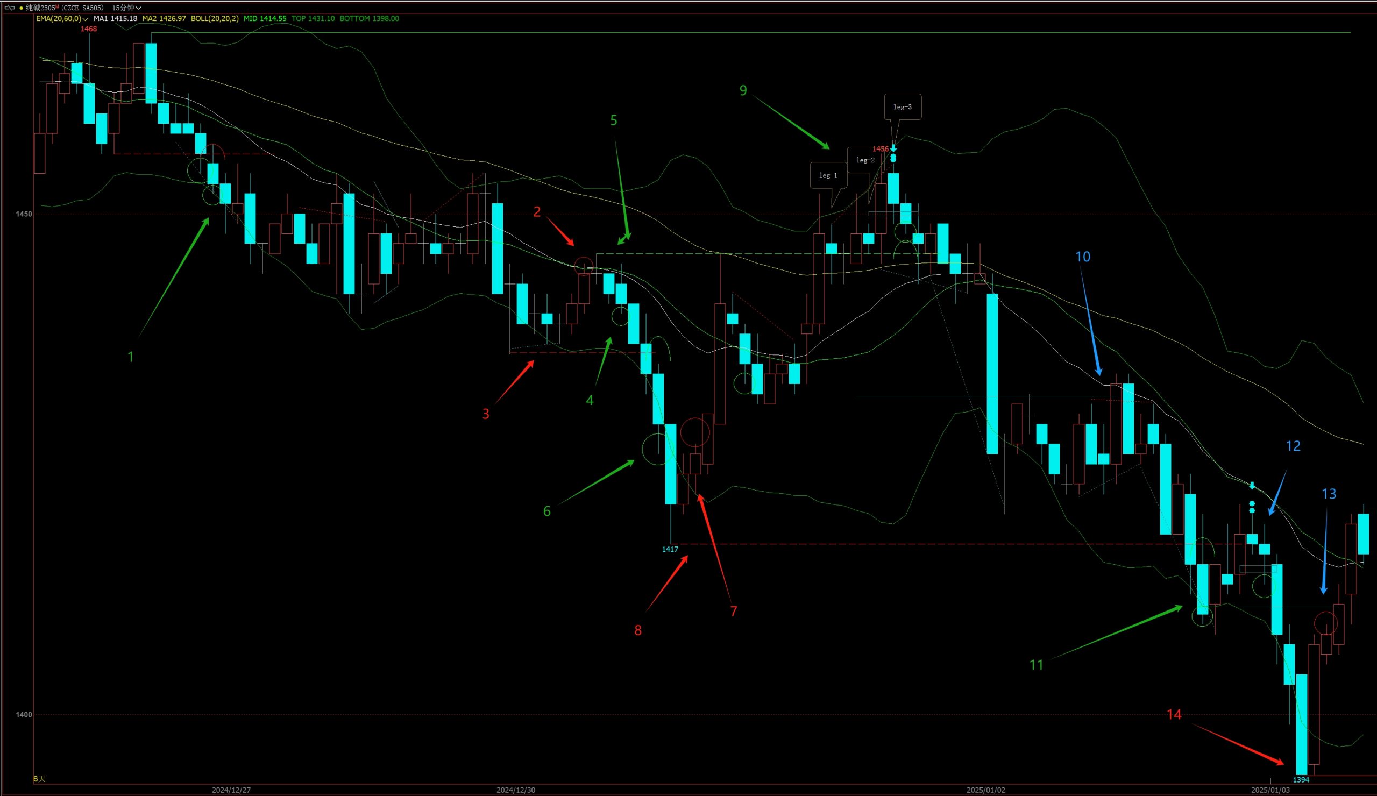Screen dimensions: 1377x796
Task: Click the leg-1 callout annotation
Action: click(x=828, y=175)
